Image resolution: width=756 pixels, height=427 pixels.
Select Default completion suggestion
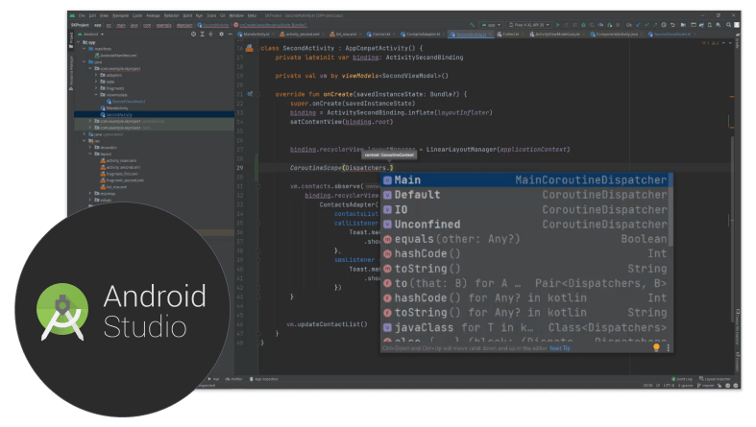(x=524, y=195)
